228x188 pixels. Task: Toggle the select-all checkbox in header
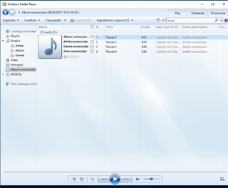click(x=92, y=26)
